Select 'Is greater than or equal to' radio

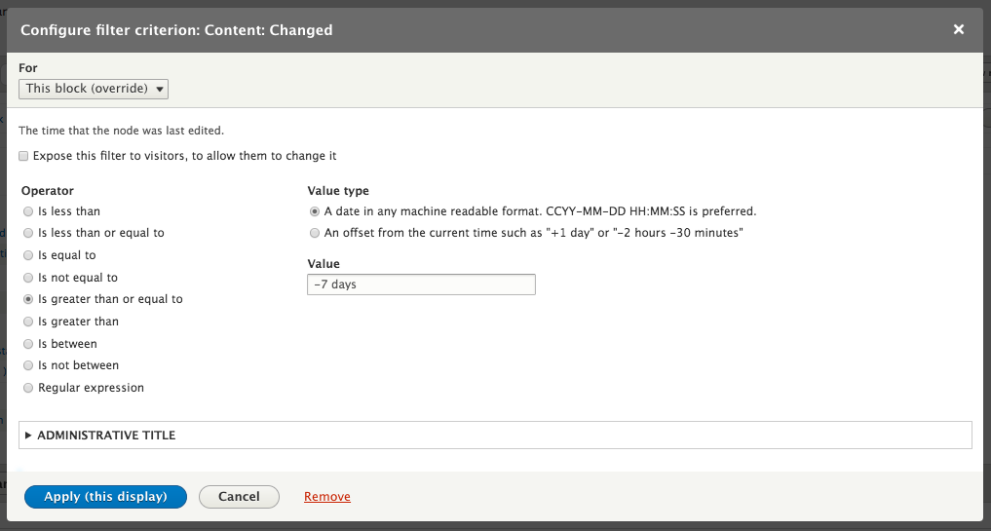click(x=28, y=300)
